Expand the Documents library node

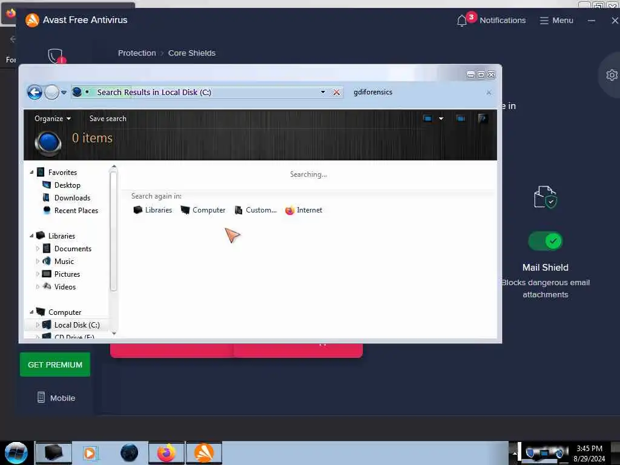38,249
